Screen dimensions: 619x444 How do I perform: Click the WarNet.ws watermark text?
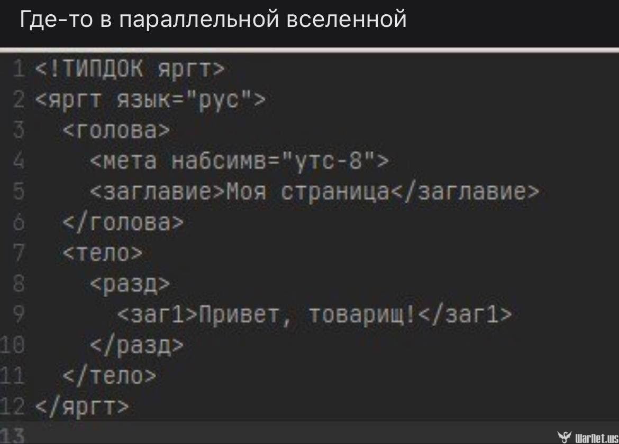click(596, 438)
